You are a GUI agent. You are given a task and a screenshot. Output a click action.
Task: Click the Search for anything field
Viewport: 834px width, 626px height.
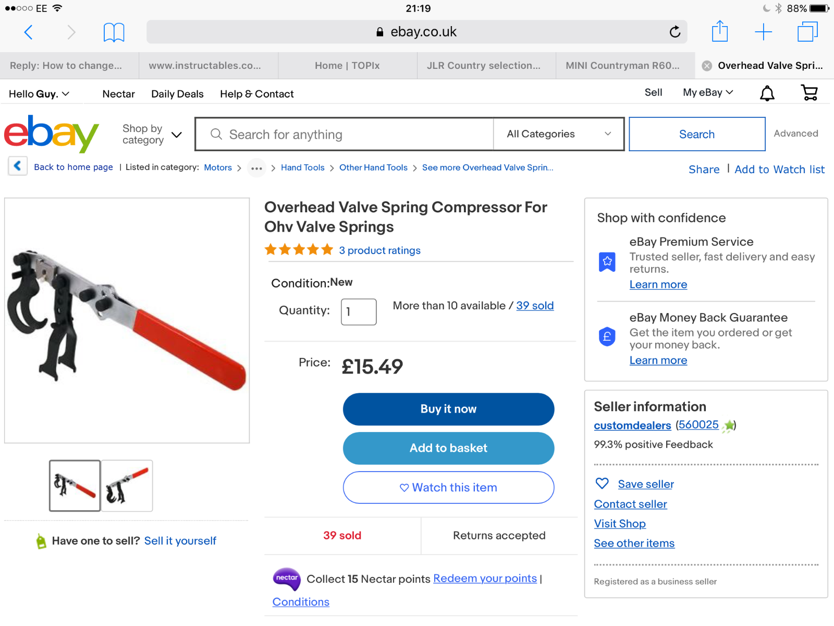344,135
